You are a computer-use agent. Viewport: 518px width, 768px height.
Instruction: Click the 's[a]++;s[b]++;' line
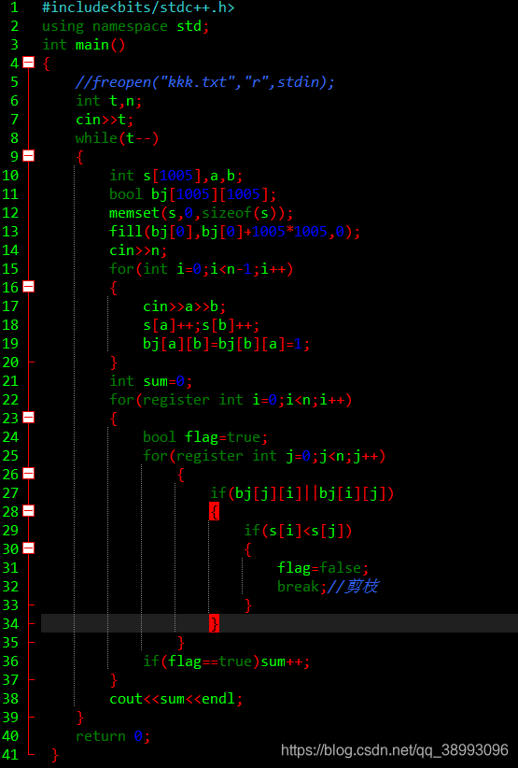coord(201,325)
